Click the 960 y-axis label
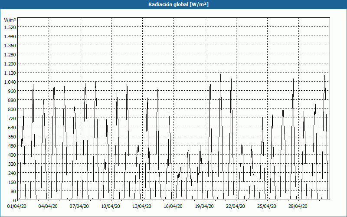Screen dimensions: 347x217 tap(12, 91)
